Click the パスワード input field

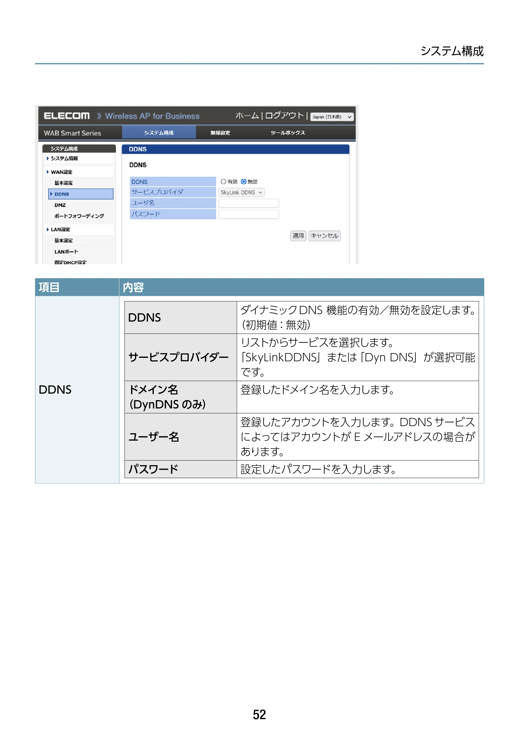[249, 214]
